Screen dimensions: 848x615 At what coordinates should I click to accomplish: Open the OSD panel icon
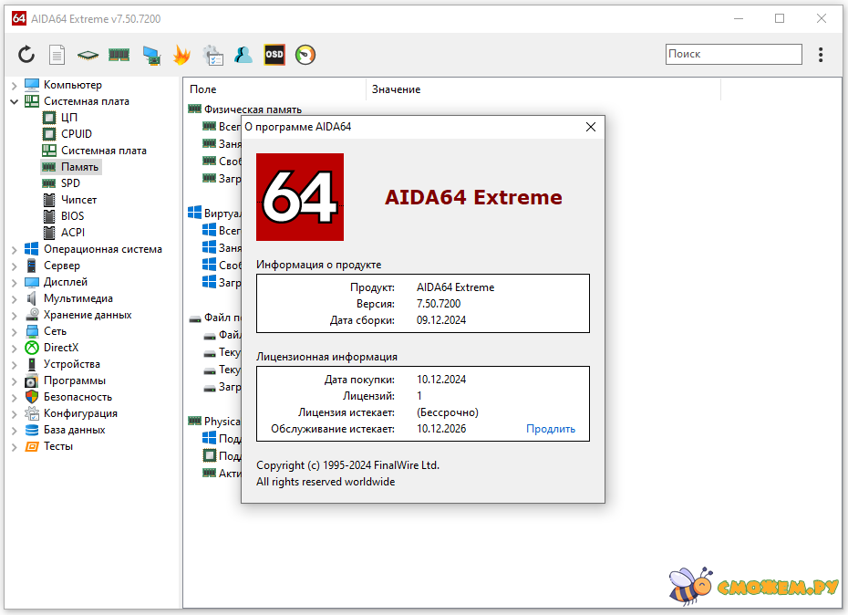[x=274, y=55]
